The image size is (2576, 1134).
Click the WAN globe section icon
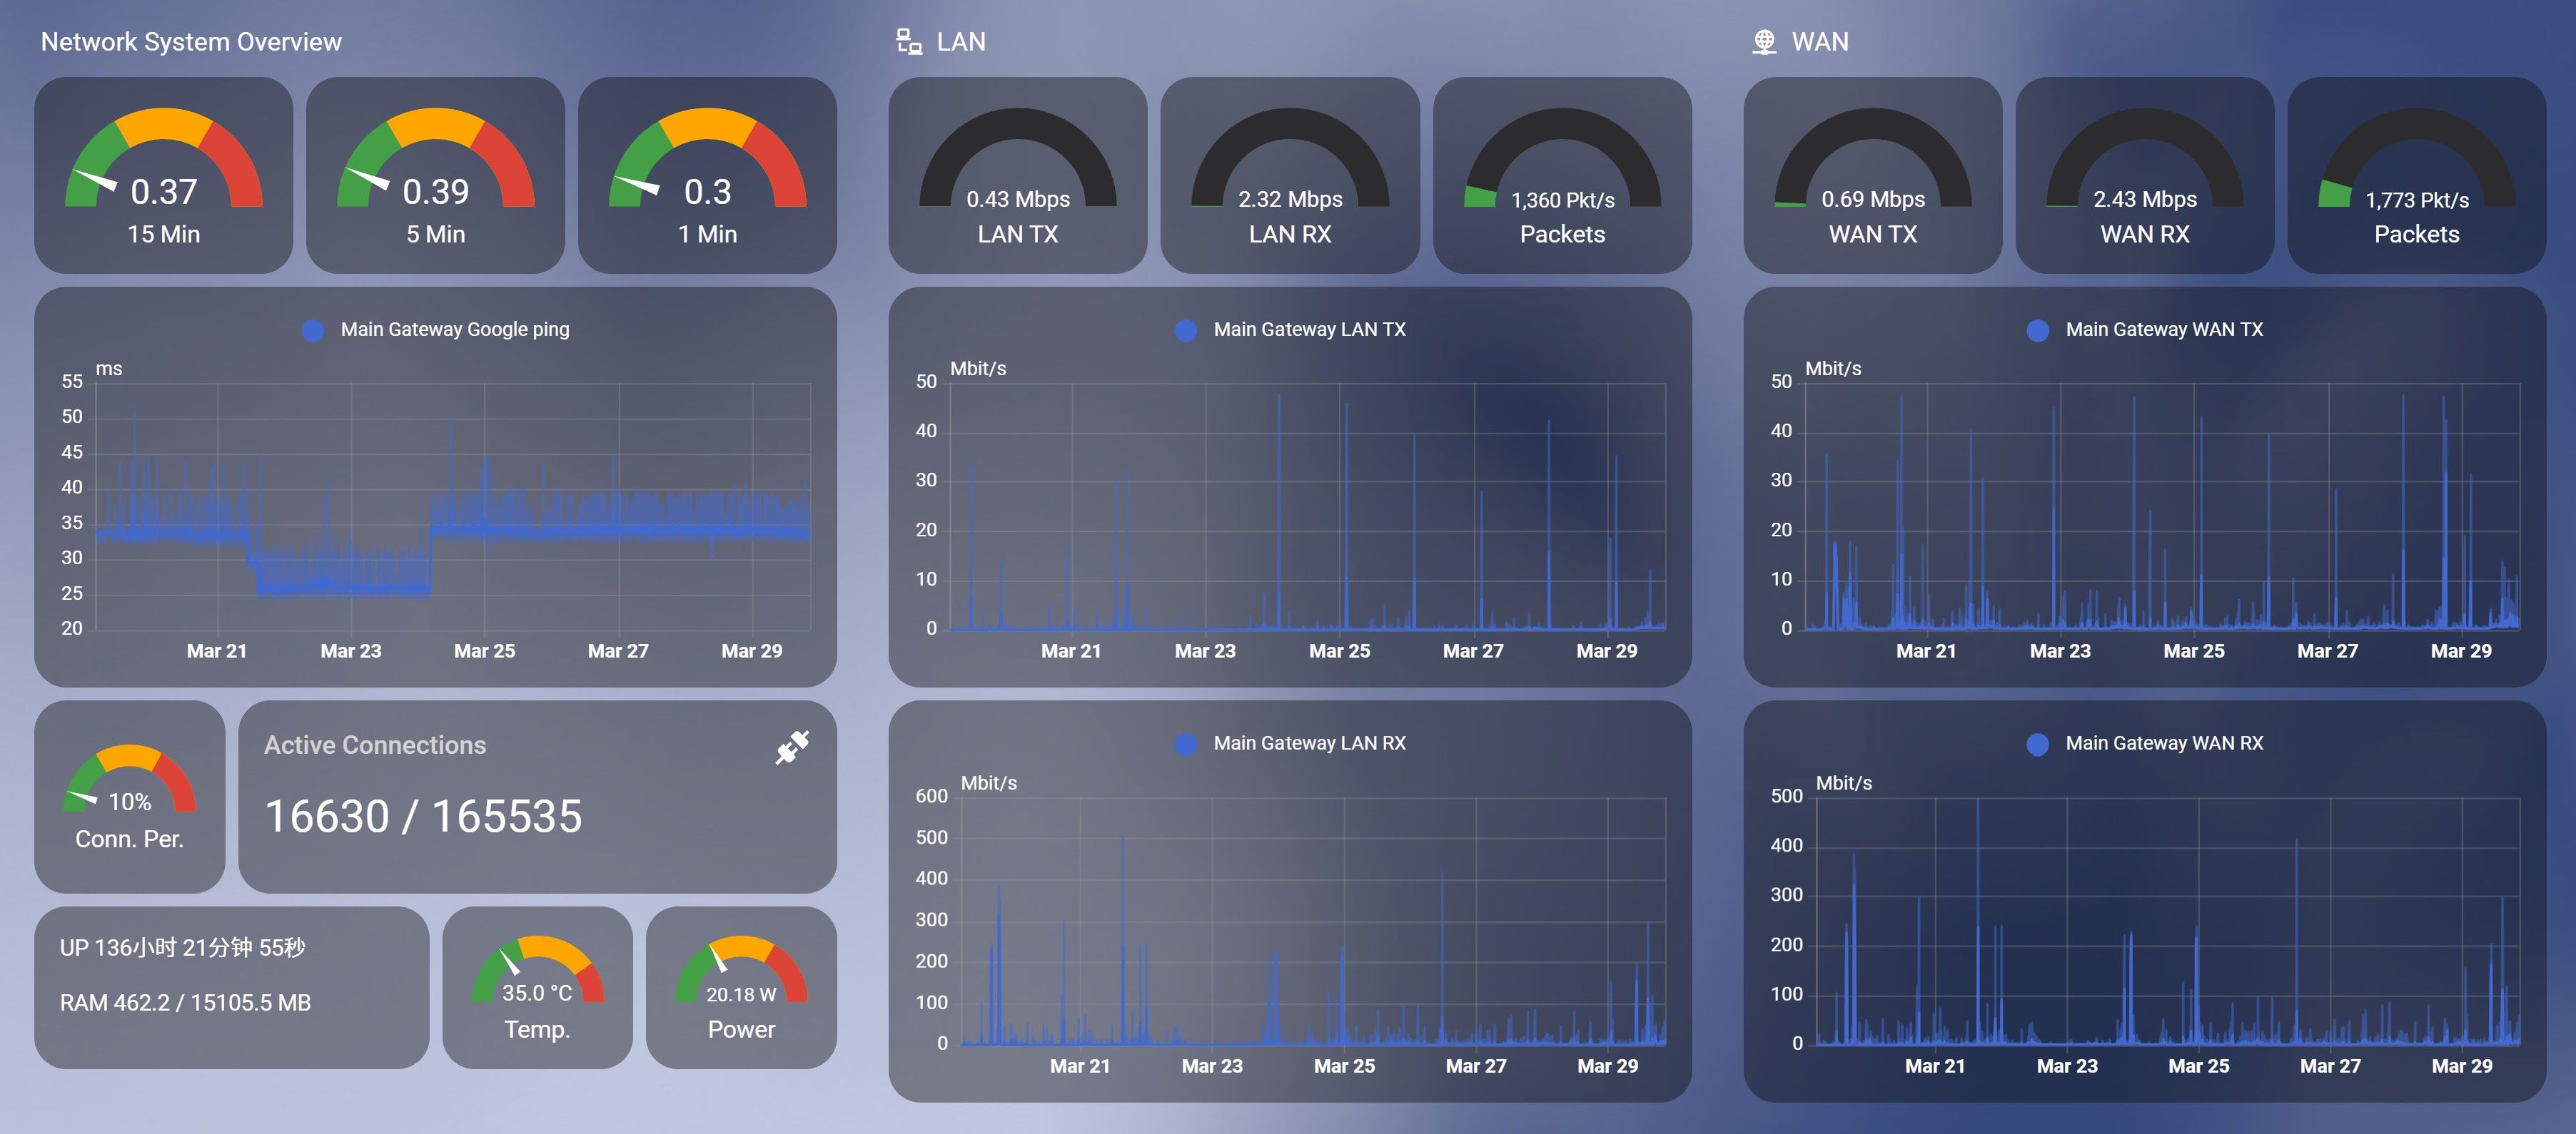pos(1764,42)
